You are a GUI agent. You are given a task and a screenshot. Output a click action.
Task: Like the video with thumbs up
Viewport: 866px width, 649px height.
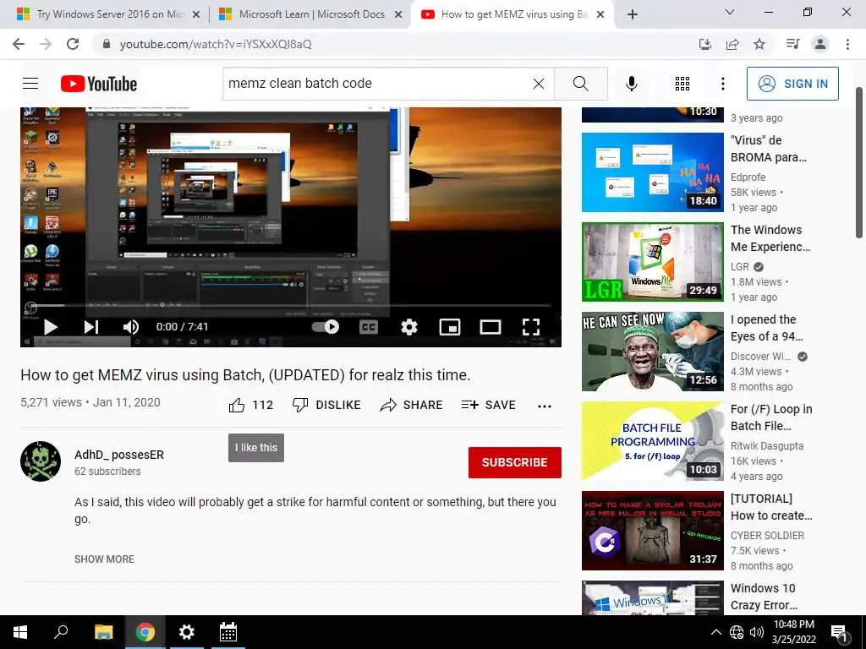pos(250,405)
